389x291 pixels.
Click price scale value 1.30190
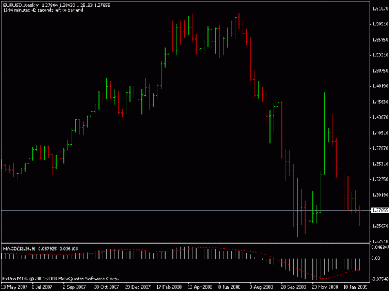(380, 195)
